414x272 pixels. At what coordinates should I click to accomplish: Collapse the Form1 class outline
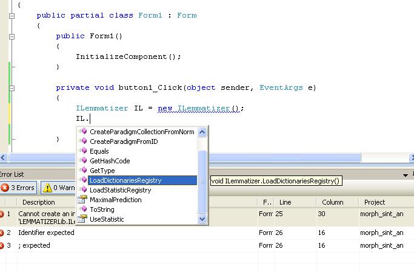tap(12, 16)
